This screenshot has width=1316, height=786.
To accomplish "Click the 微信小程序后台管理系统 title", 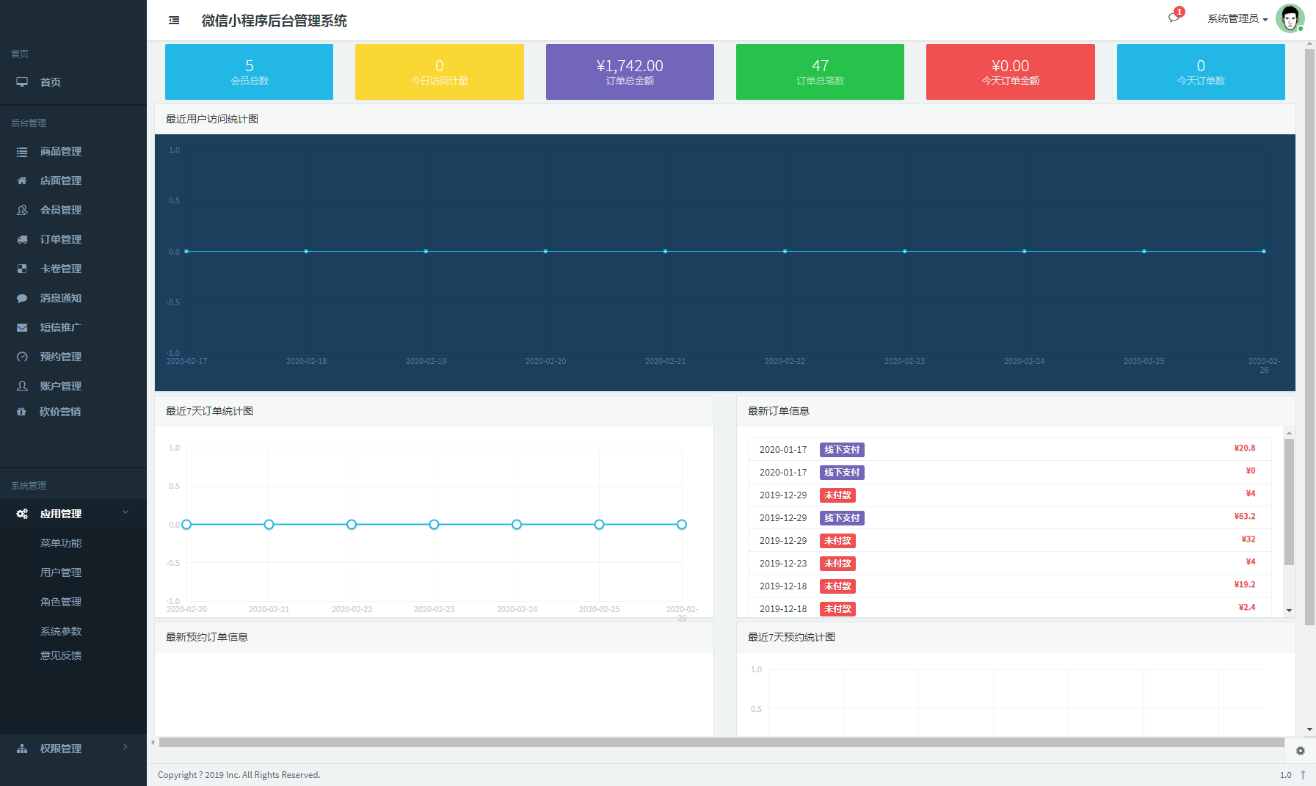I will pos(275,21).
